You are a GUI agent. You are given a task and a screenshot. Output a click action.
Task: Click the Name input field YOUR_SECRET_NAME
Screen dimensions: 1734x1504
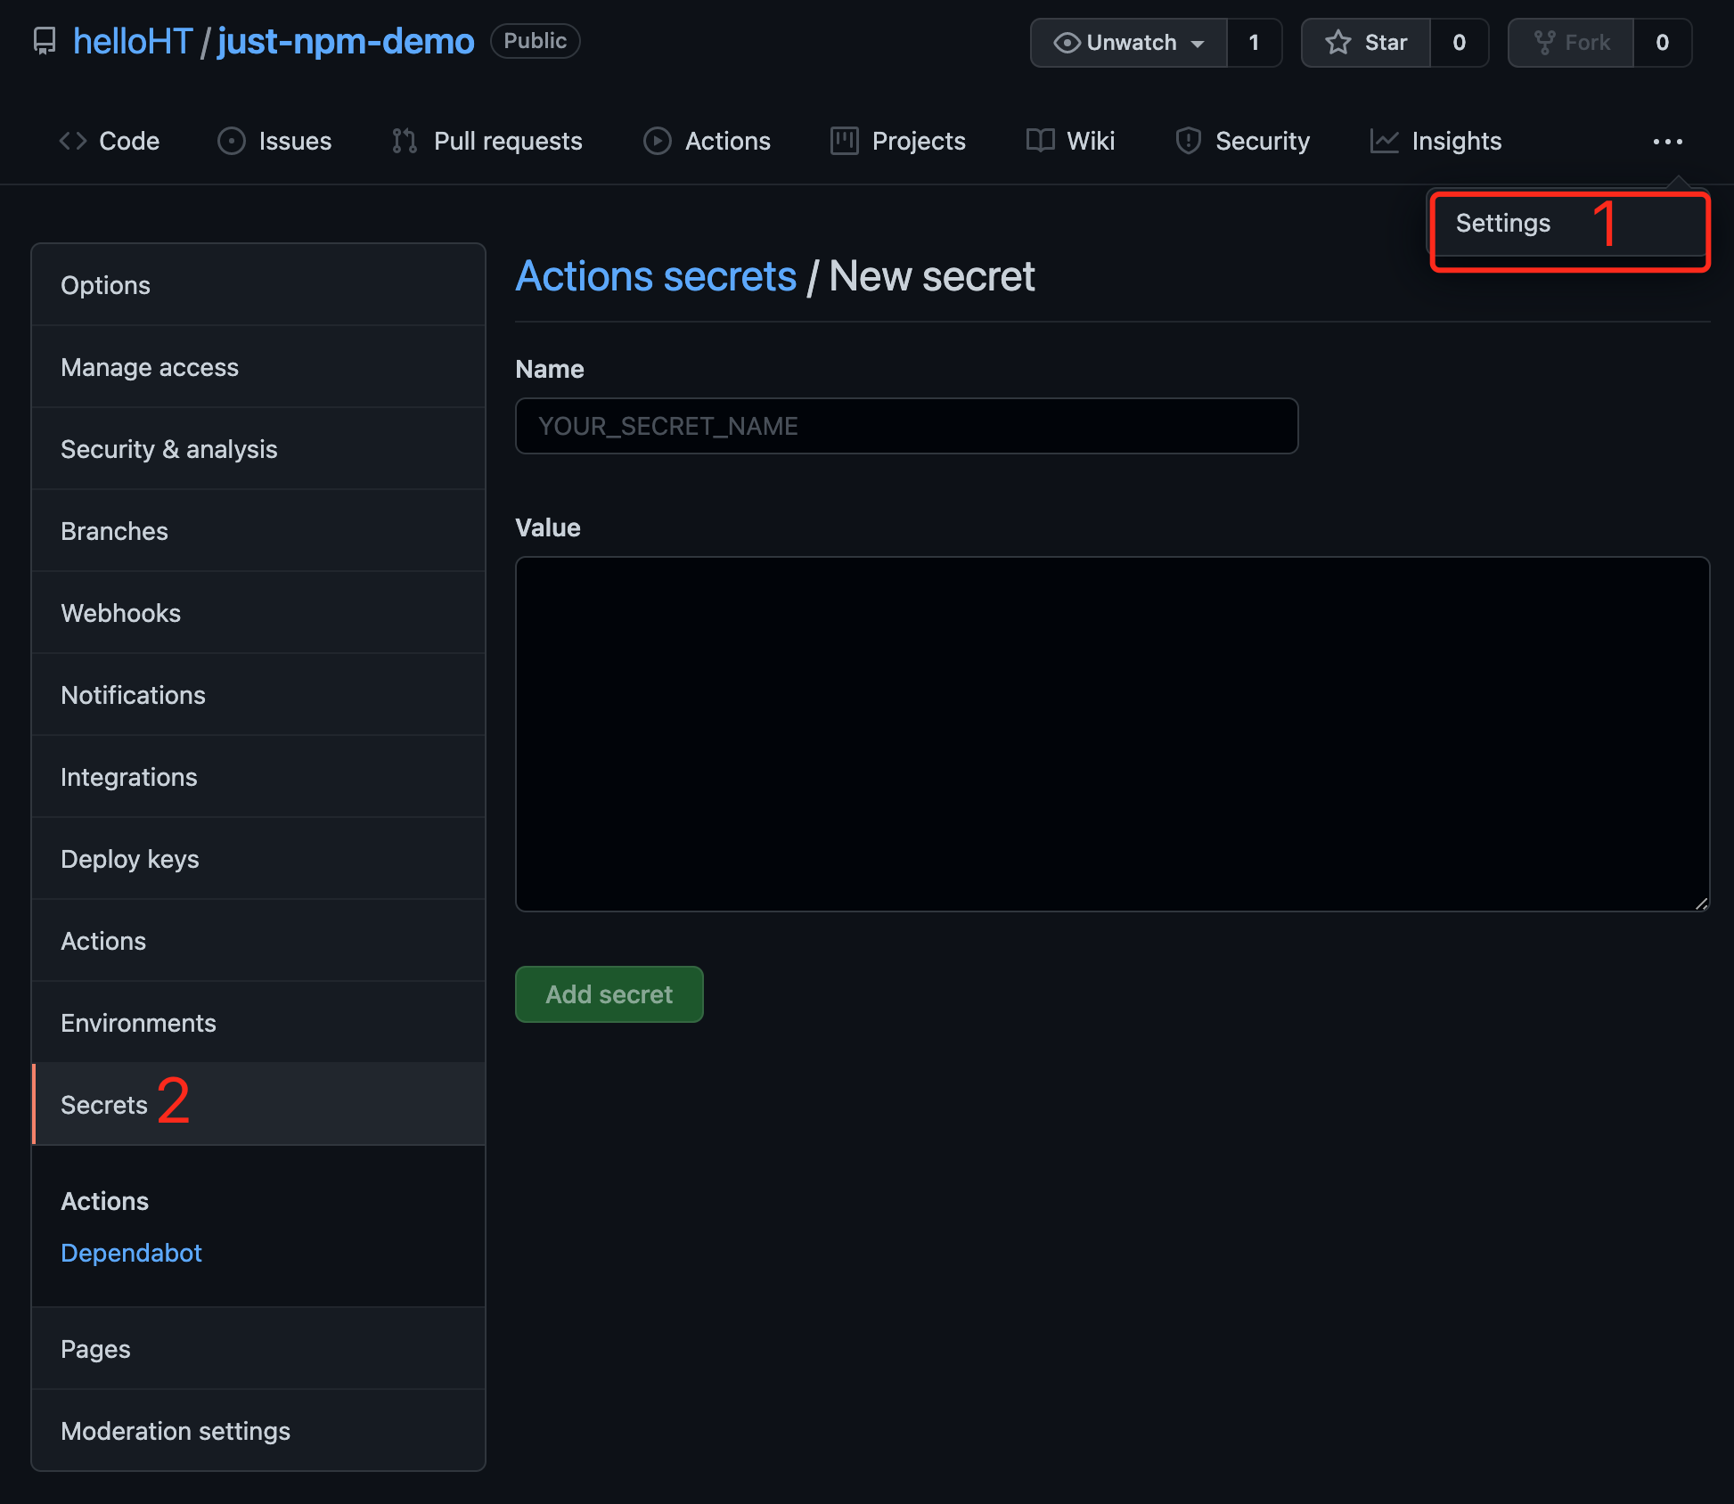[907, 426]
